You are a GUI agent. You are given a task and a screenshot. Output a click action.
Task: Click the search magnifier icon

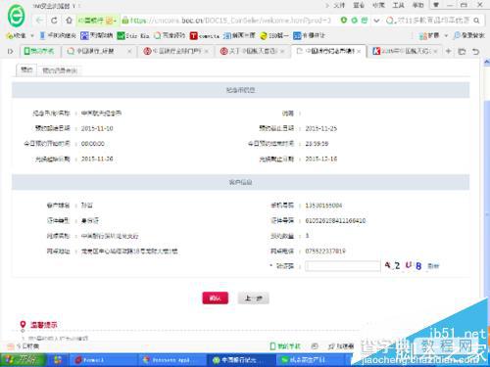coord(476,21)
